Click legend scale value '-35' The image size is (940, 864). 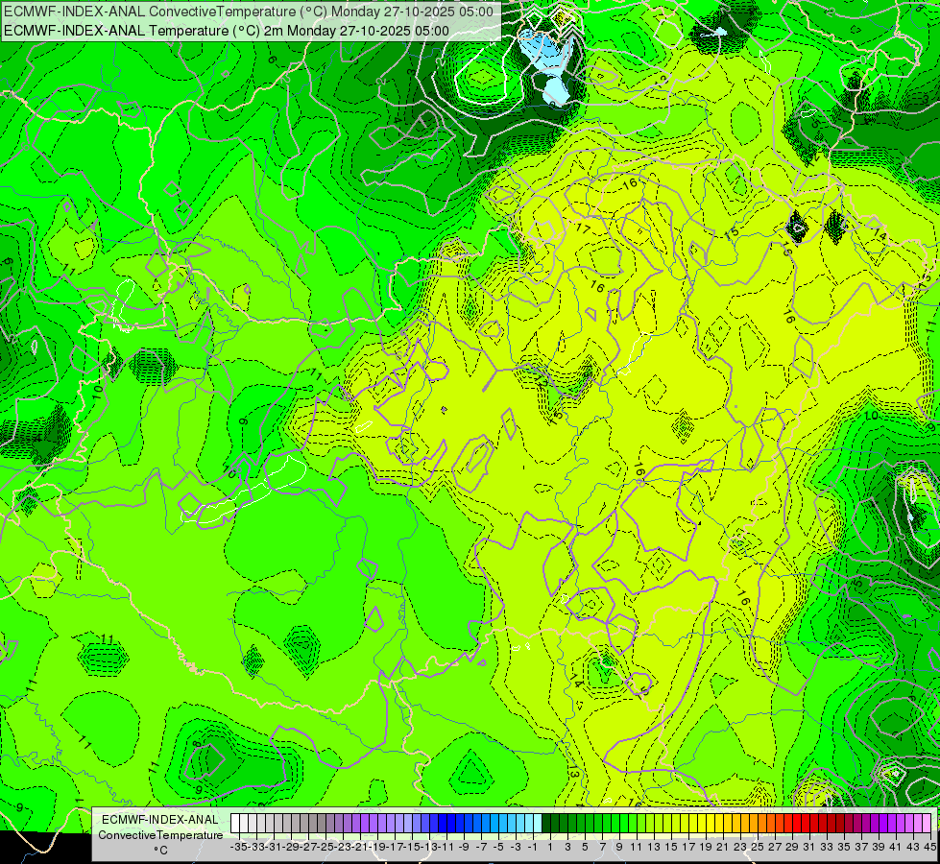point(238,847)
